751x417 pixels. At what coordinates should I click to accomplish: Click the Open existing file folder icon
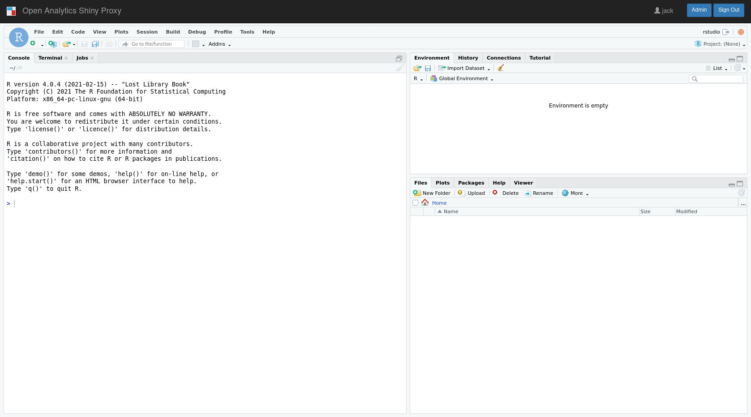point(66,44)
